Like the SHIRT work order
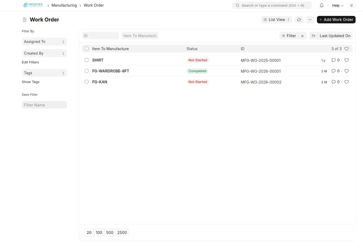This screenshot has height=252, width=363. coord(347,60)
